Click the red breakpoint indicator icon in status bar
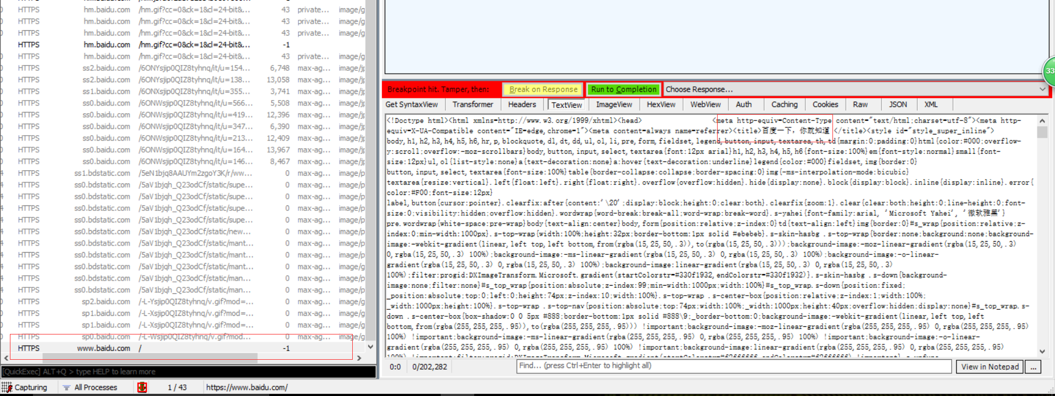Screen dimensions: 1055x396 coord(142,387)
